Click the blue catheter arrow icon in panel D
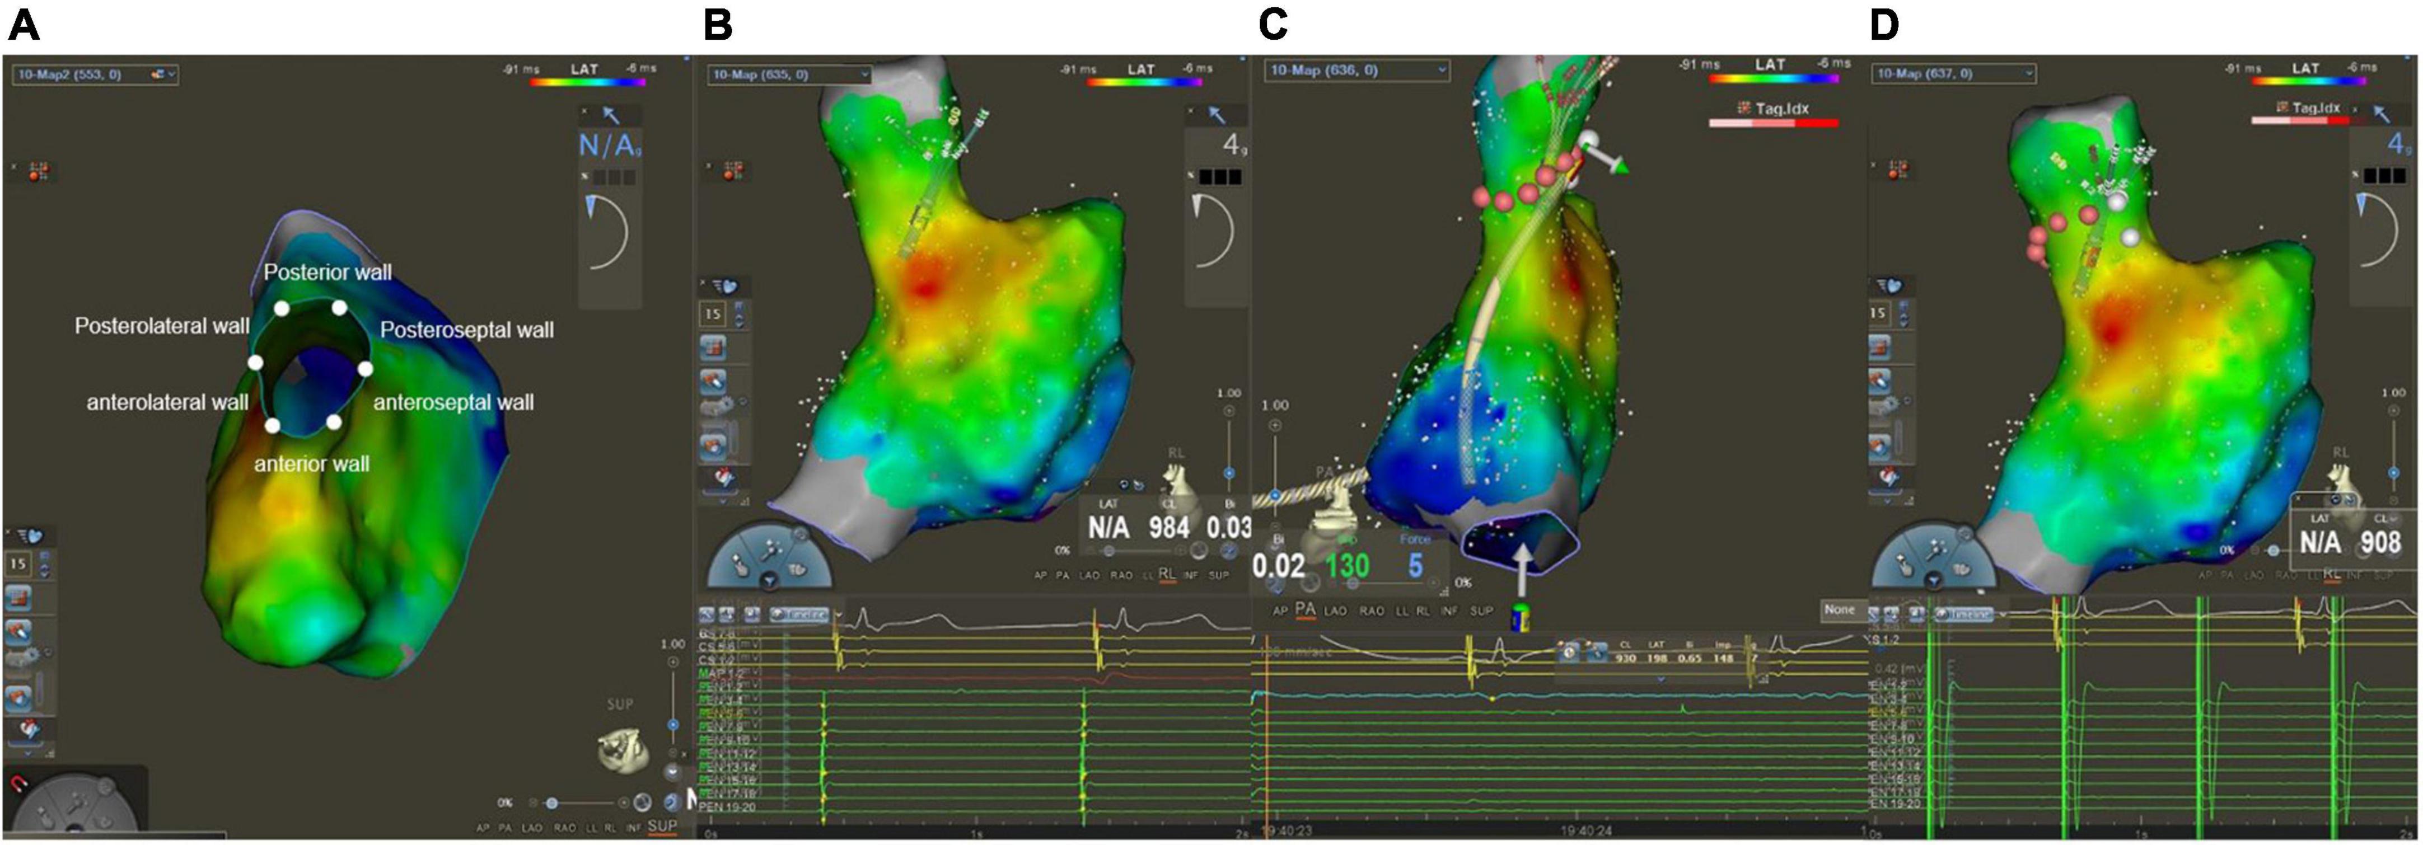 2383,114
